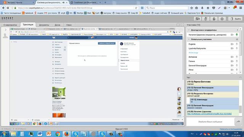Open PowerPoint from the taskbar
The width and height of the screenshot is (244, 137).
pyautogui.click(x=49, y=134)
